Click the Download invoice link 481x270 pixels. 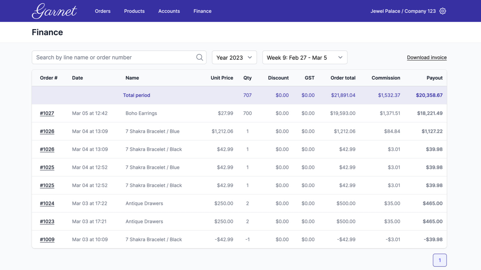(x=427, y=57)
